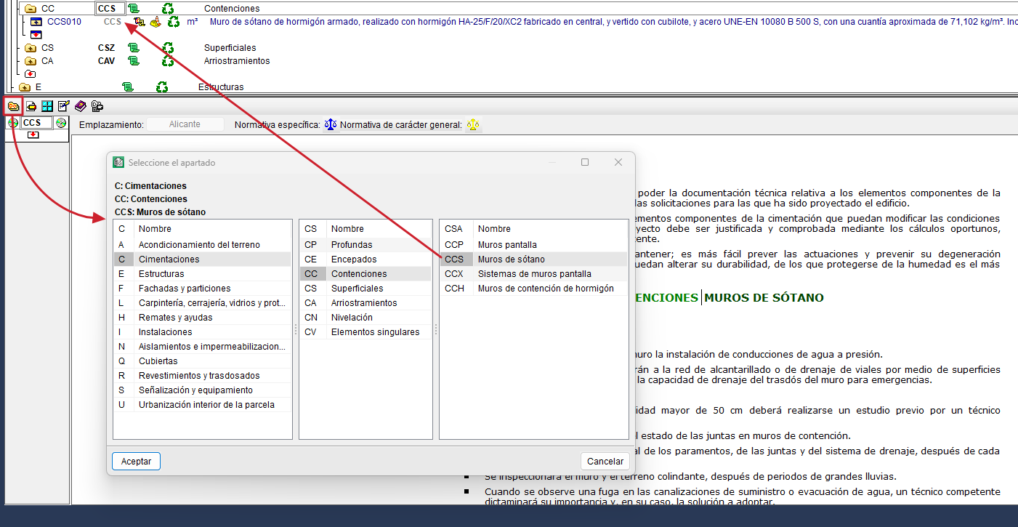Viewport: 1018px width, 527px height.
Task: Click the blue item icon before CCS010
Action: 36,22
